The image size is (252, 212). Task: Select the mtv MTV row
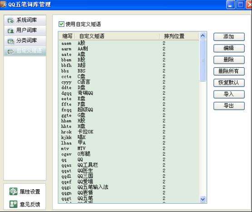tap(128, 148)
